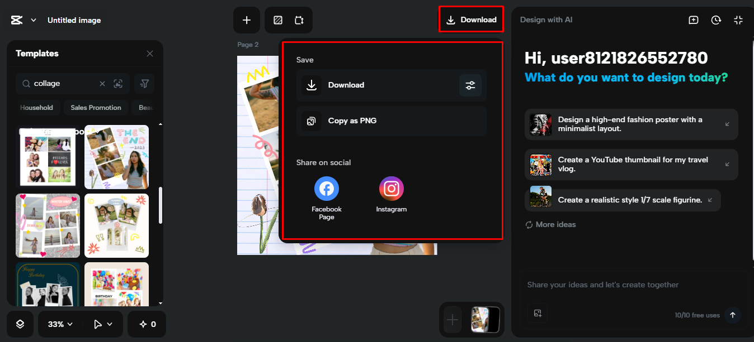Select the canvas background tool
The image size is (754, 342).
point(277,20)
